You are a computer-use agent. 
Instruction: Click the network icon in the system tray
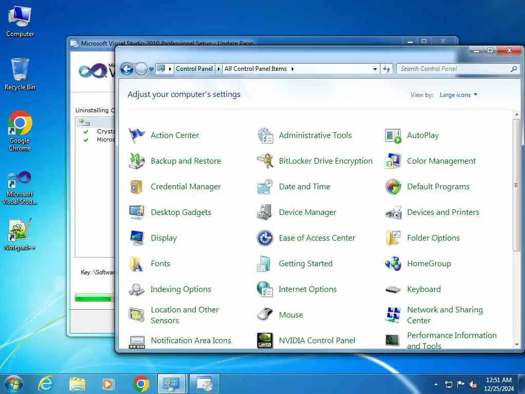[449, 384]
